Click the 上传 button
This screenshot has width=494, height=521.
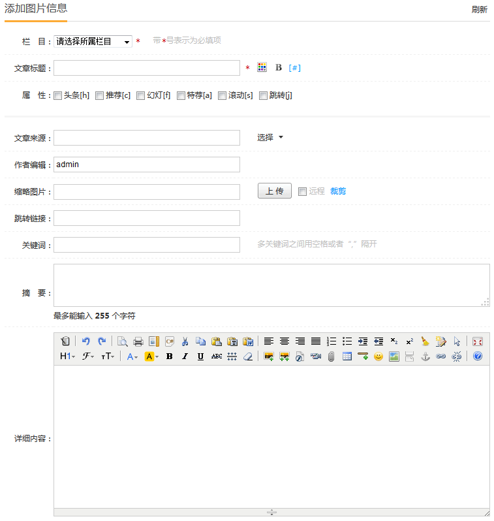274,191
